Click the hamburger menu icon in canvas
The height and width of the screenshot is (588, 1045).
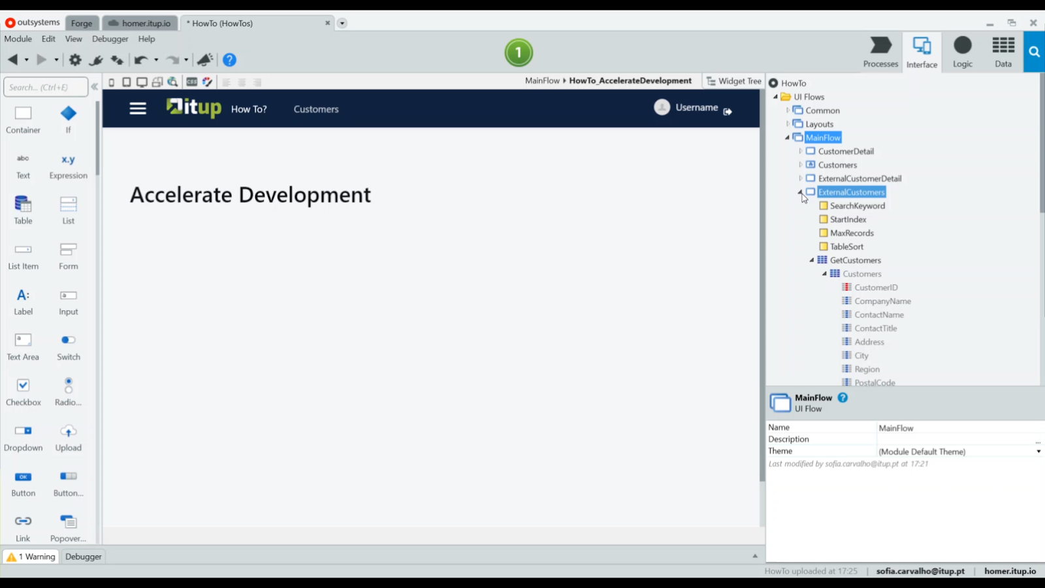coord(138,108)
